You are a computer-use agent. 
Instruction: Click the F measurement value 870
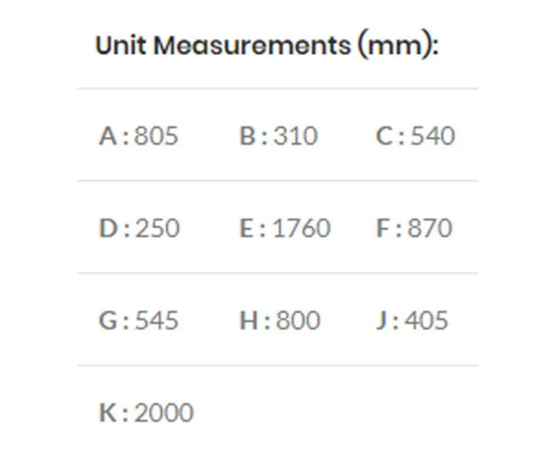click(430, 228)
